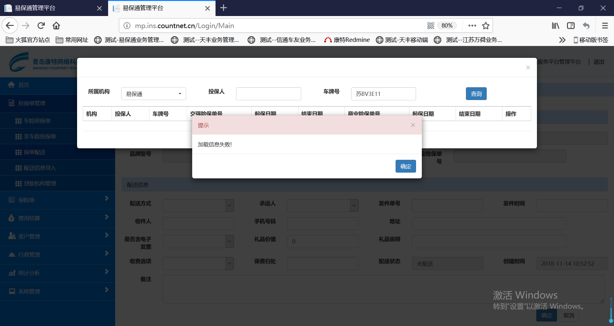This screenshot has height=326, width=614.
Task: Click the browser reload icon
Action: (41, 26)
